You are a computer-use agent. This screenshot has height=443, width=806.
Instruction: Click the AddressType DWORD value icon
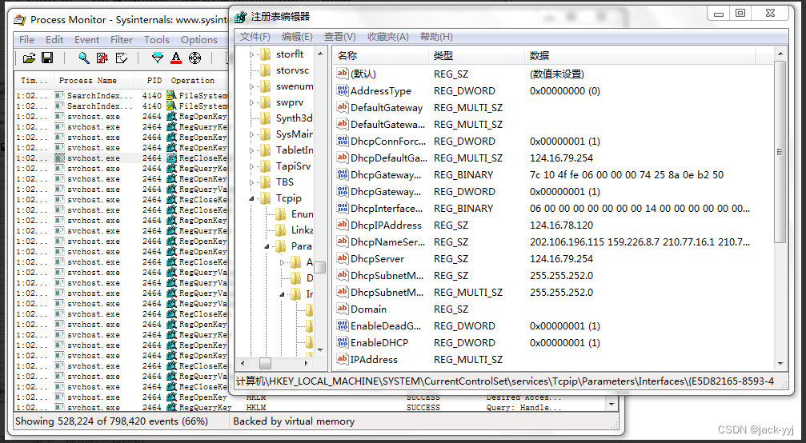[343, 91]
